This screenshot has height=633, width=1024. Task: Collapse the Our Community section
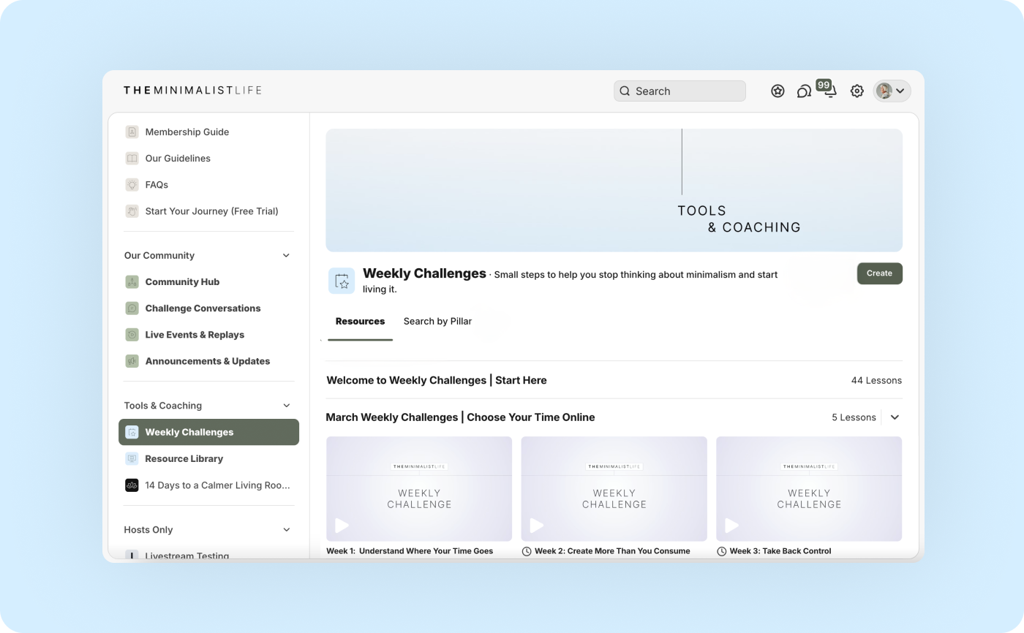286,255
